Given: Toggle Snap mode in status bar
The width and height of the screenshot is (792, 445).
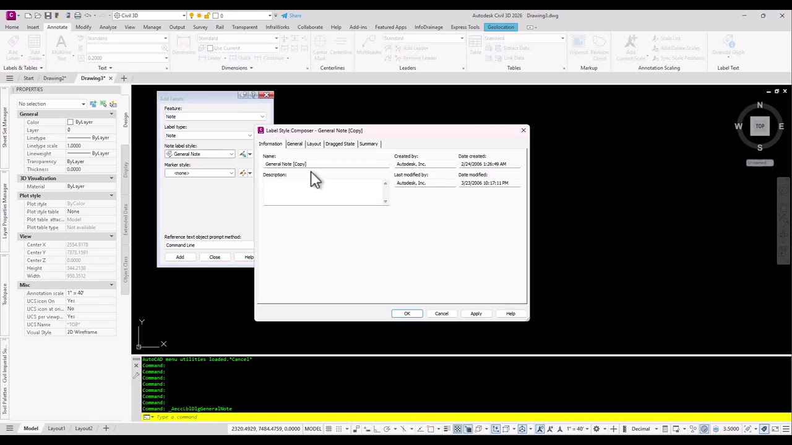Looking at the screenshot, I should [340, 429].
